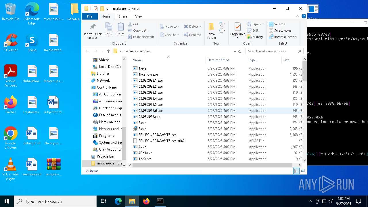The image size is (368, 207).
Task: Switch to large icons view
Action: coord(303,171)
